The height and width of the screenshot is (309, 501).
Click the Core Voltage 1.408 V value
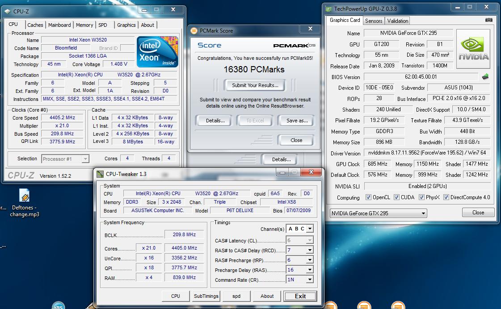tap(118, 64)
